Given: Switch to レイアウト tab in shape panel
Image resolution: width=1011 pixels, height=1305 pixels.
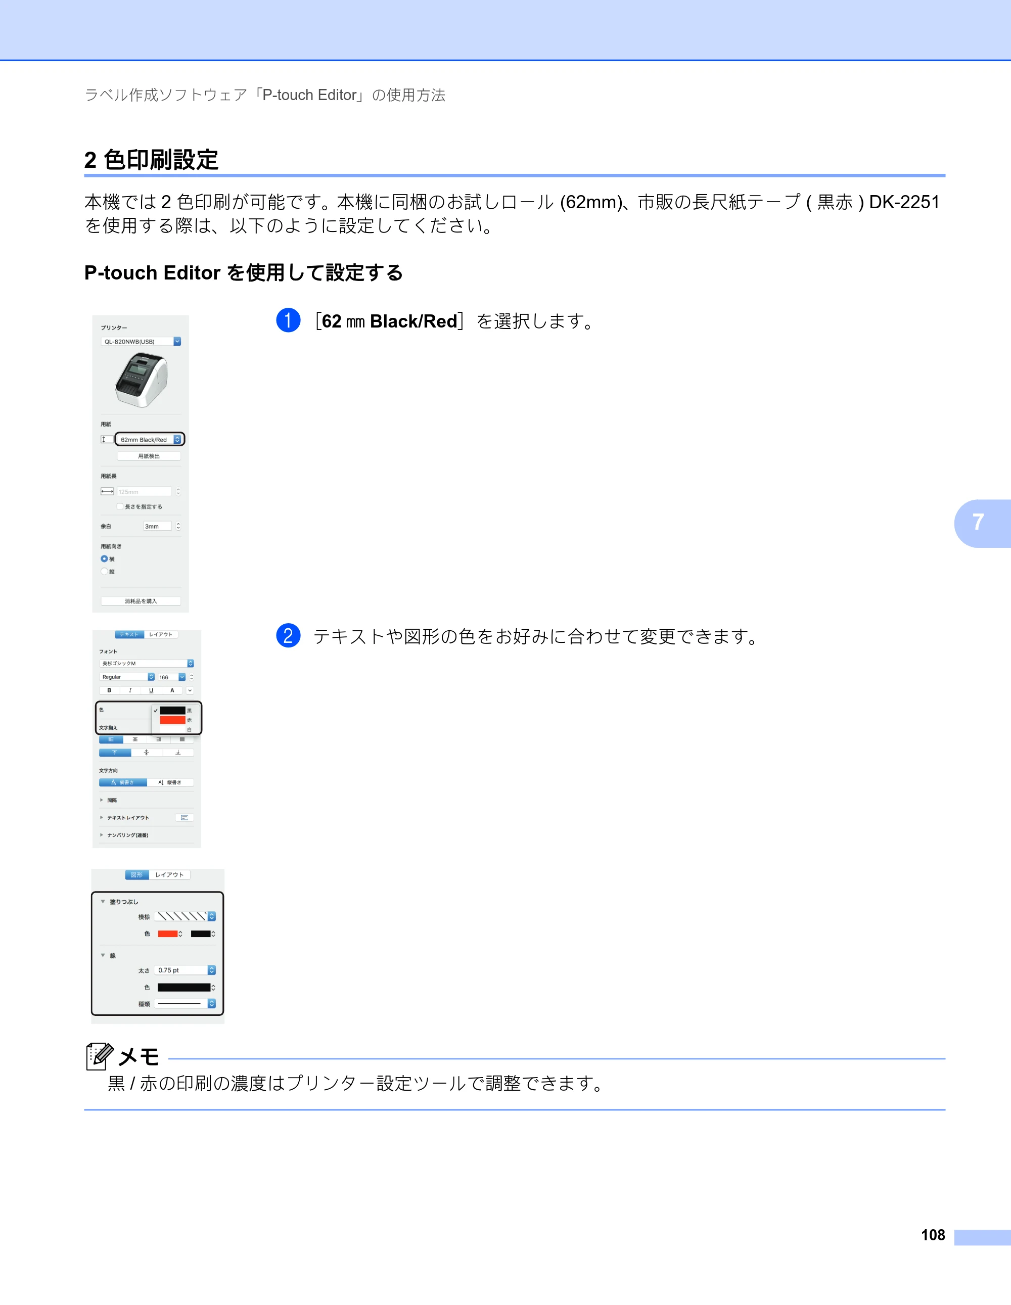Looking at the screenshot, I should coord(170,875).
